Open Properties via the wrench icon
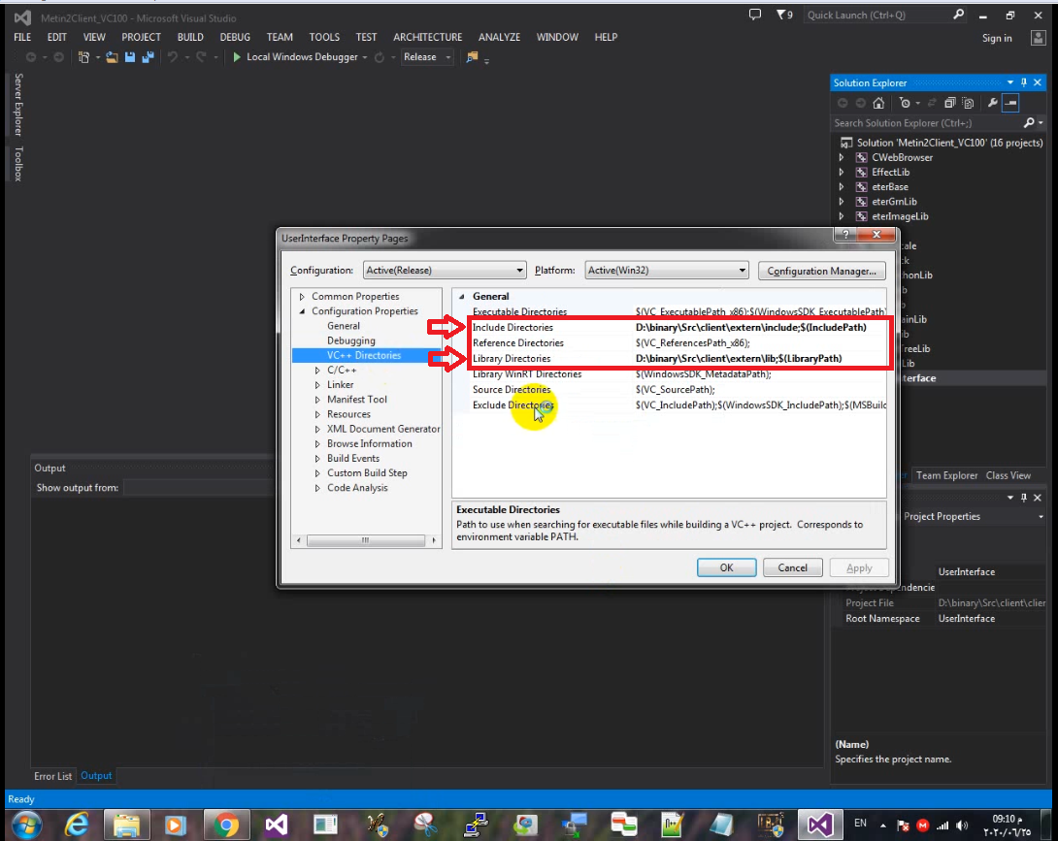 pos(993,103)
